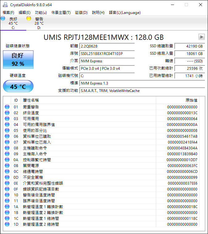The image size is (208, 234).
Task: Open the 語言(L)(Language) menu
Action: click(x=125, y=13)
